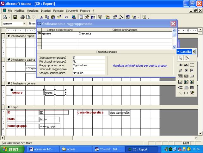Click the New Object toolbar icon

click(134, 17)
